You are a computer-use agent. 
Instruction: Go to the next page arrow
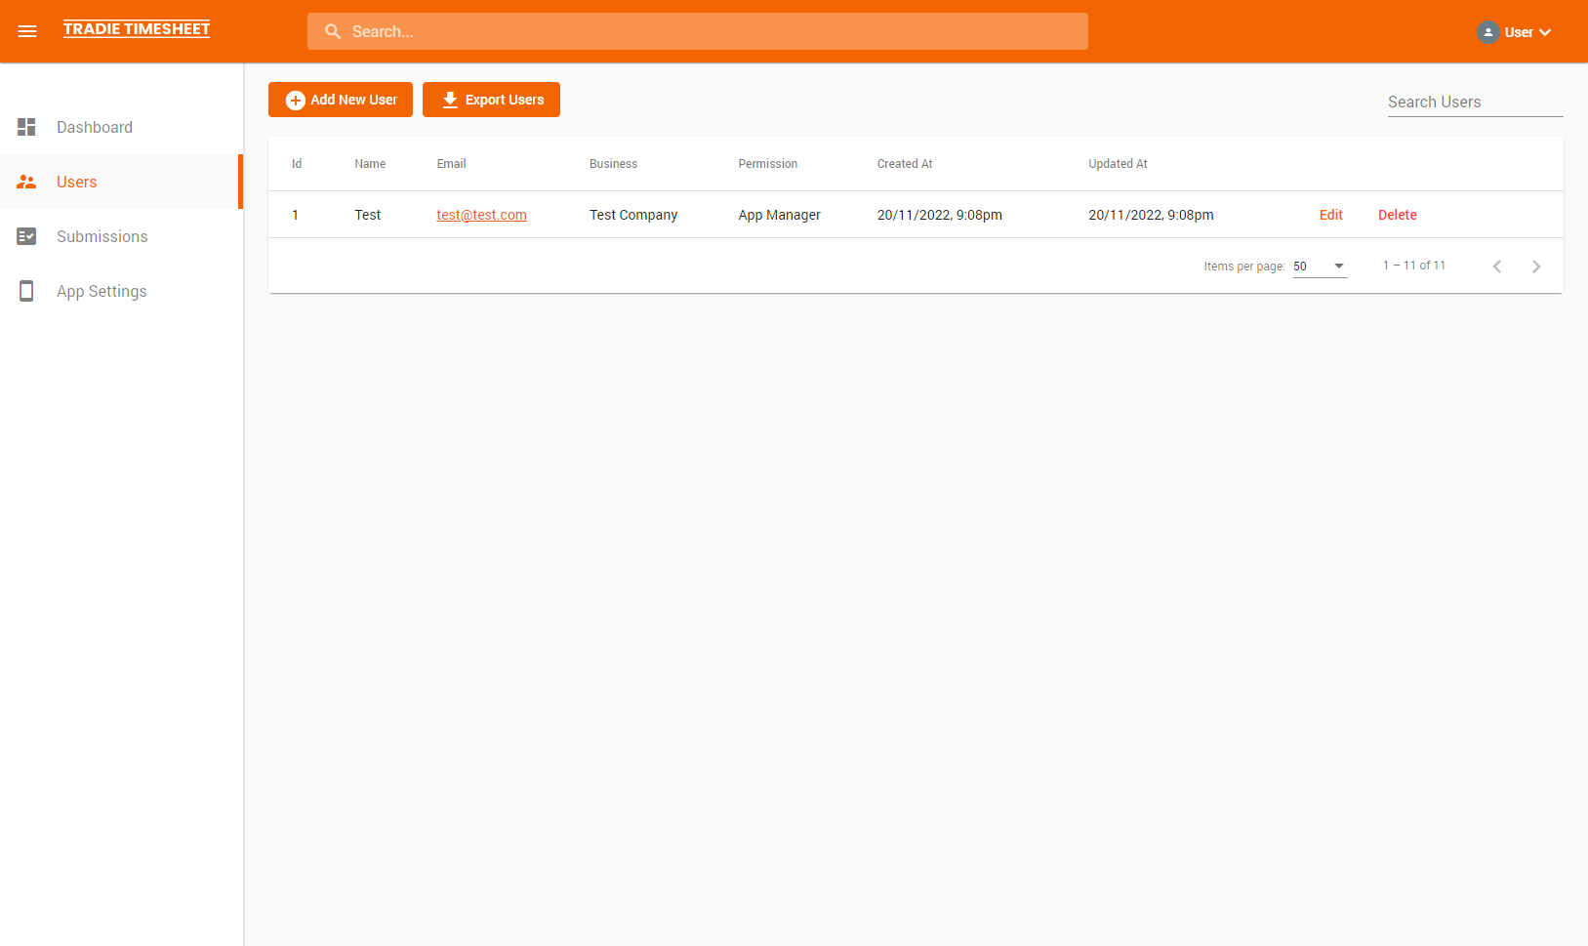pos(1535,267)
